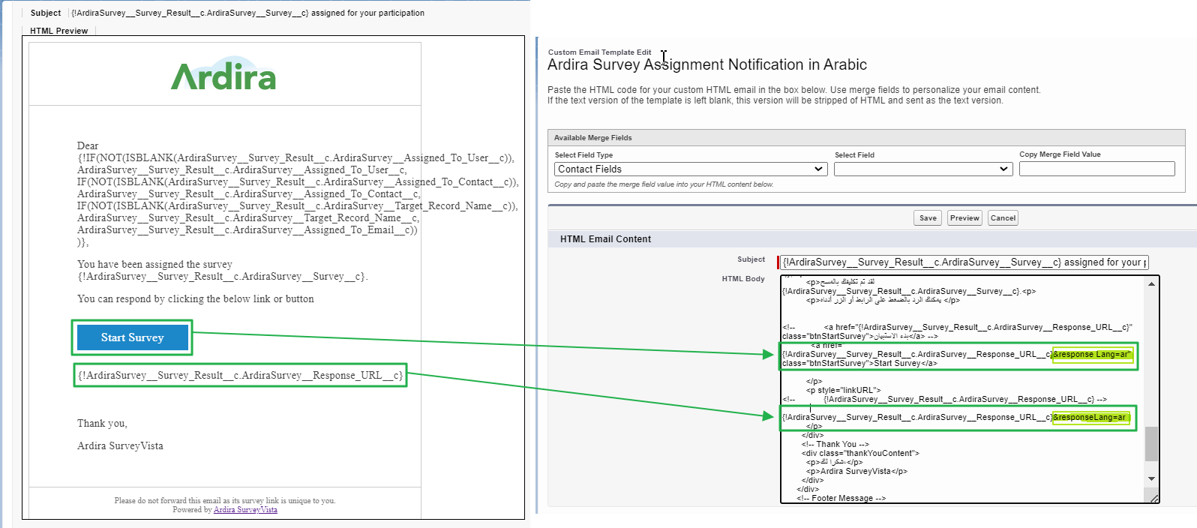Click 'You can respond by clicking' sentence

point(195,299)
